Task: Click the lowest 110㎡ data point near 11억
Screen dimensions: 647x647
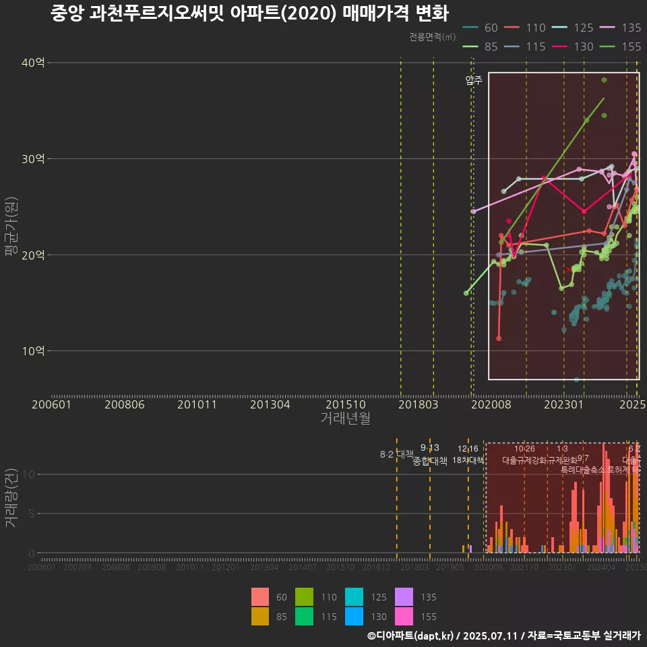Action: (x=499, y=338)
